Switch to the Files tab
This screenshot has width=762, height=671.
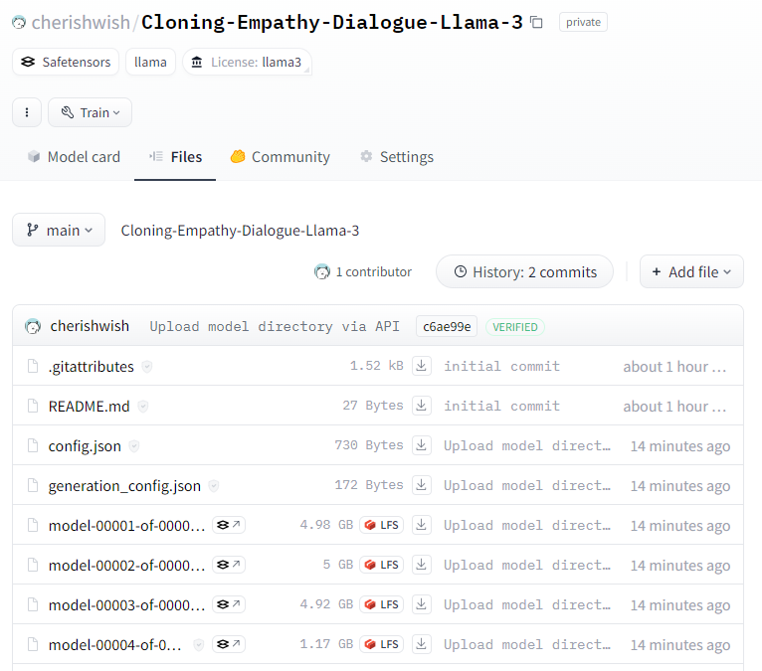click(175, 157)
